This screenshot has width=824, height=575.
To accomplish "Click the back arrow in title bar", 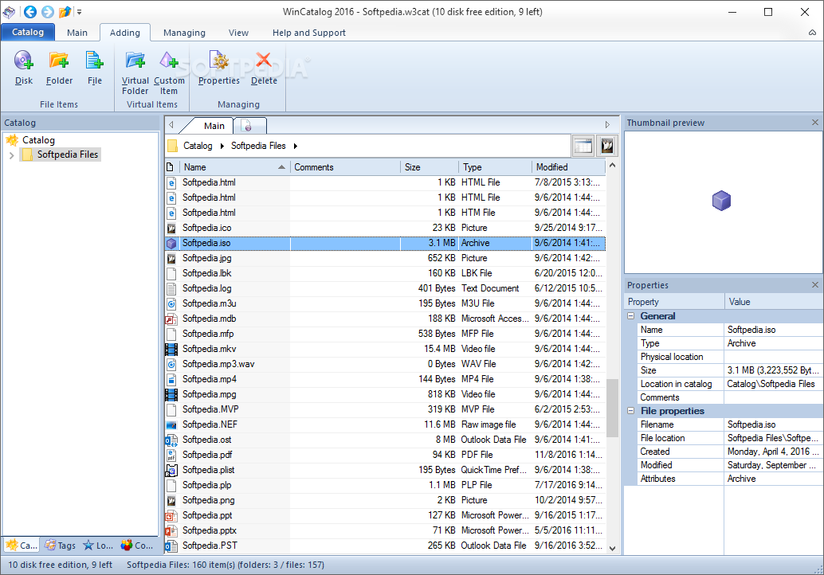I will click(x=30, y=12).
